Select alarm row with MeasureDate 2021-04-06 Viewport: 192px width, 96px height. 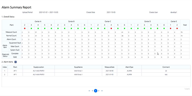coord(96,71)
